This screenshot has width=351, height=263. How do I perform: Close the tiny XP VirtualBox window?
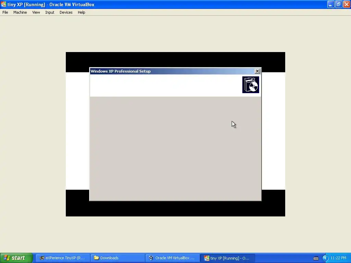pos(347,4)
